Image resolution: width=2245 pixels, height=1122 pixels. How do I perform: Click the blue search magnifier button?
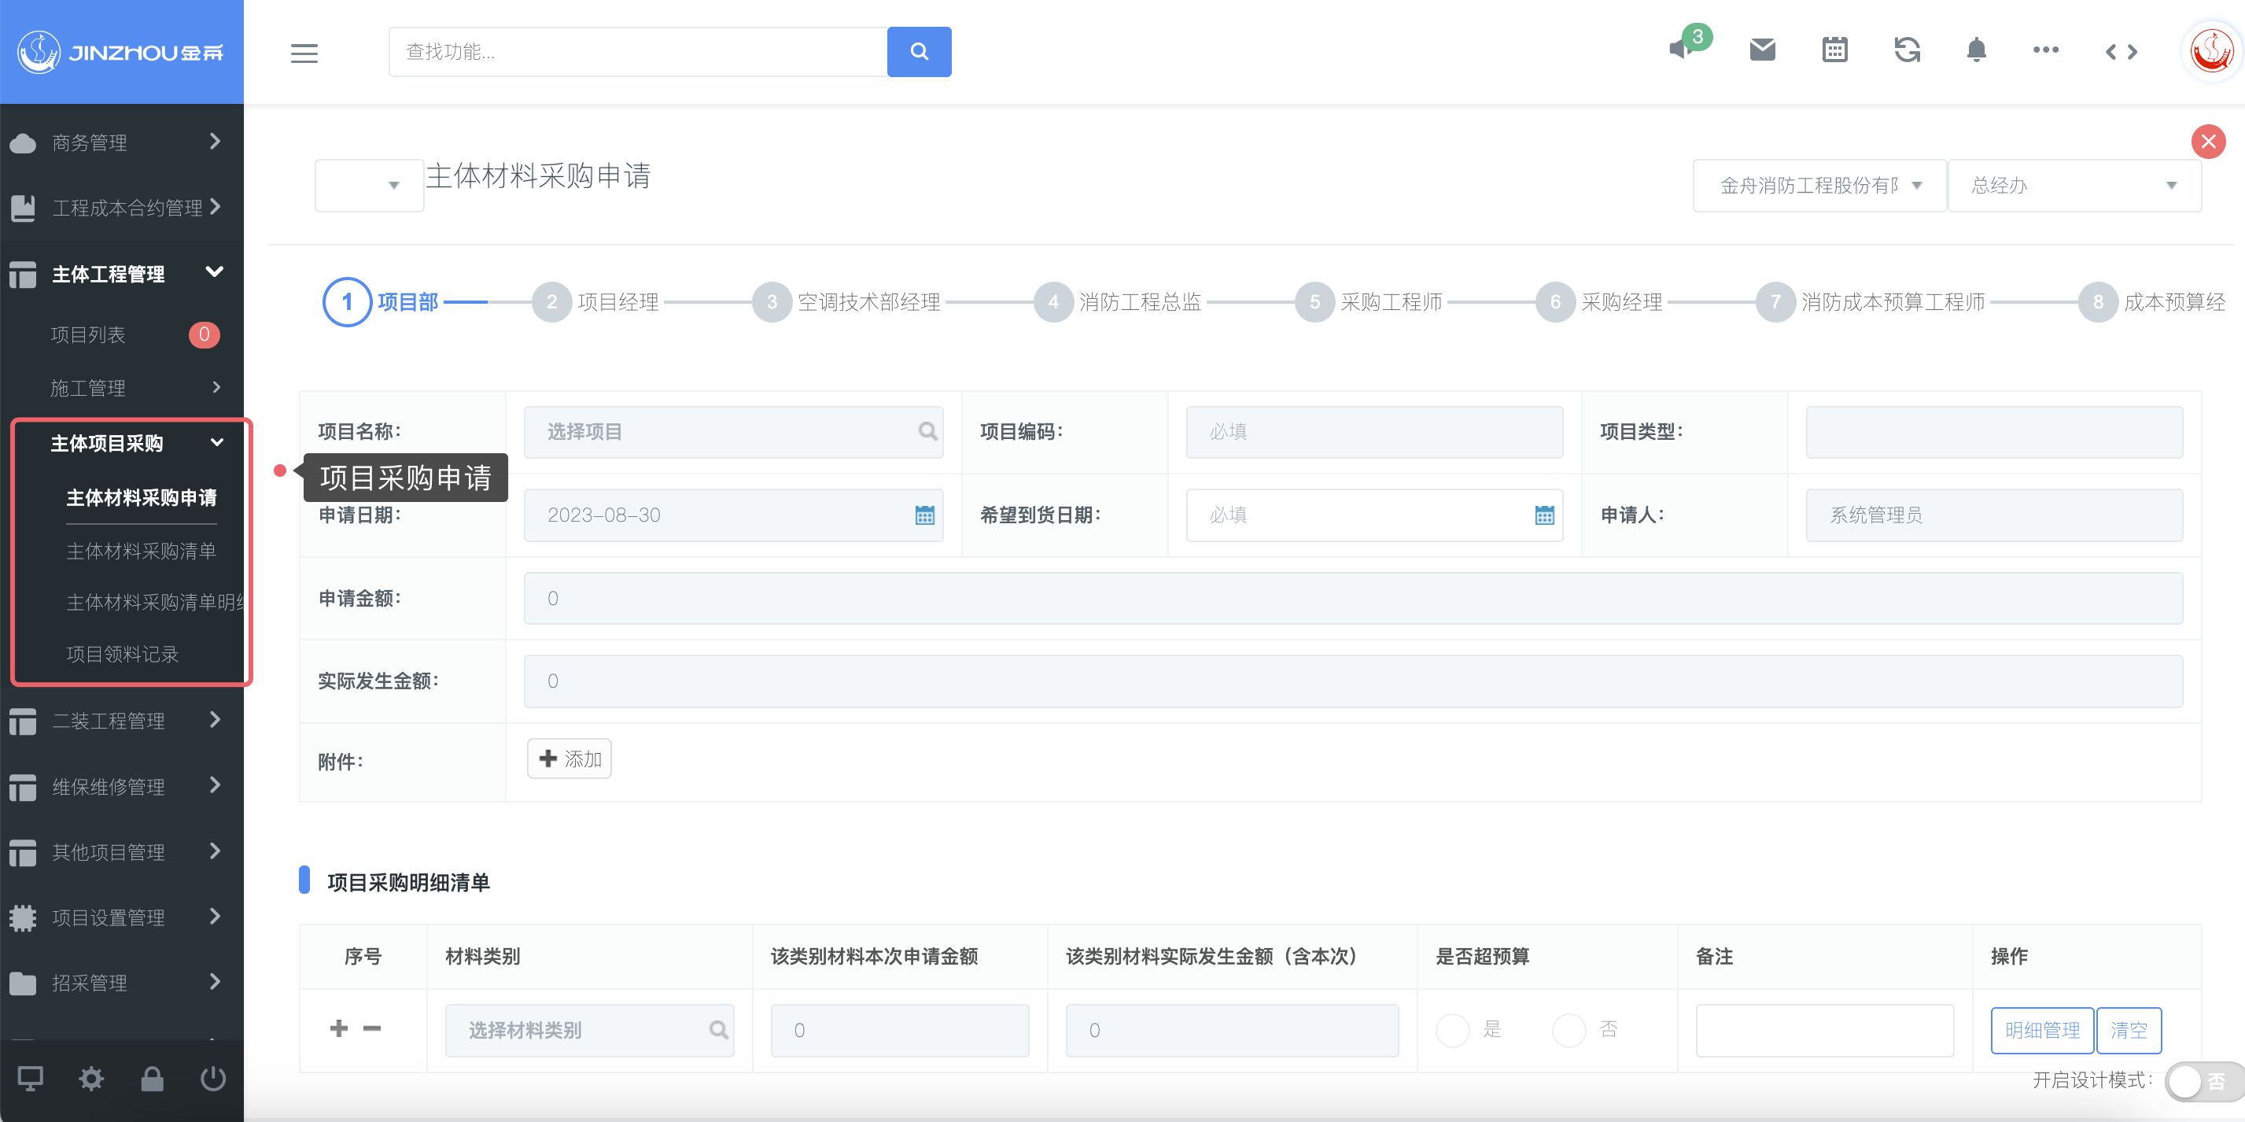[x=919, y=52]
